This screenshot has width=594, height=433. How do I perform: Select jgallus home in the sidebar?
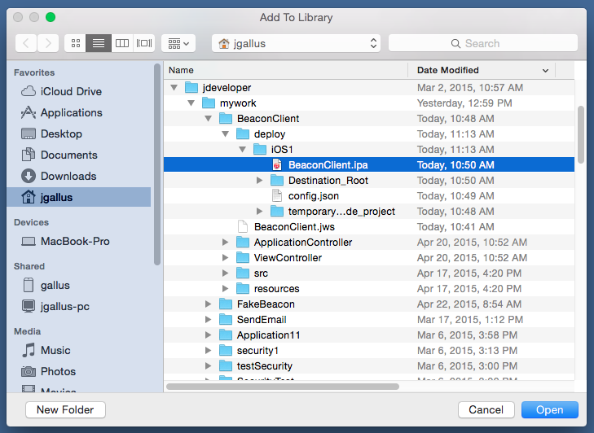pos(79,197)
